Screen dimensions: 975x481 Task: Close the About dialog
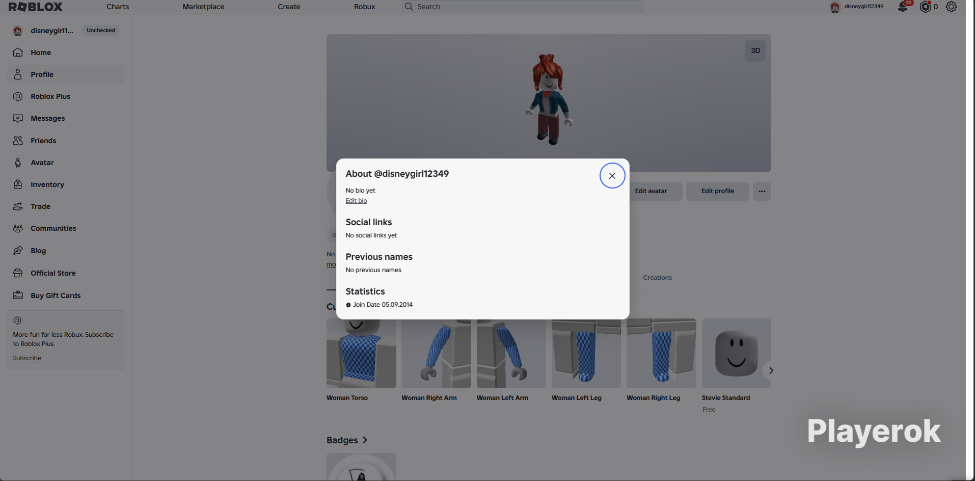pyautogui.click(x=612, y=176)
